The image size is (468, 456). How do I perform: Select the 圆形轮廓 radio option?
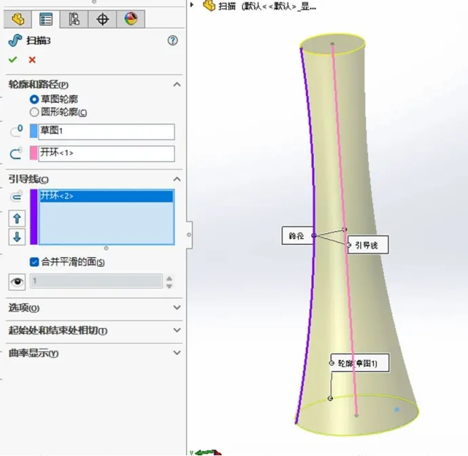point(34,112)
